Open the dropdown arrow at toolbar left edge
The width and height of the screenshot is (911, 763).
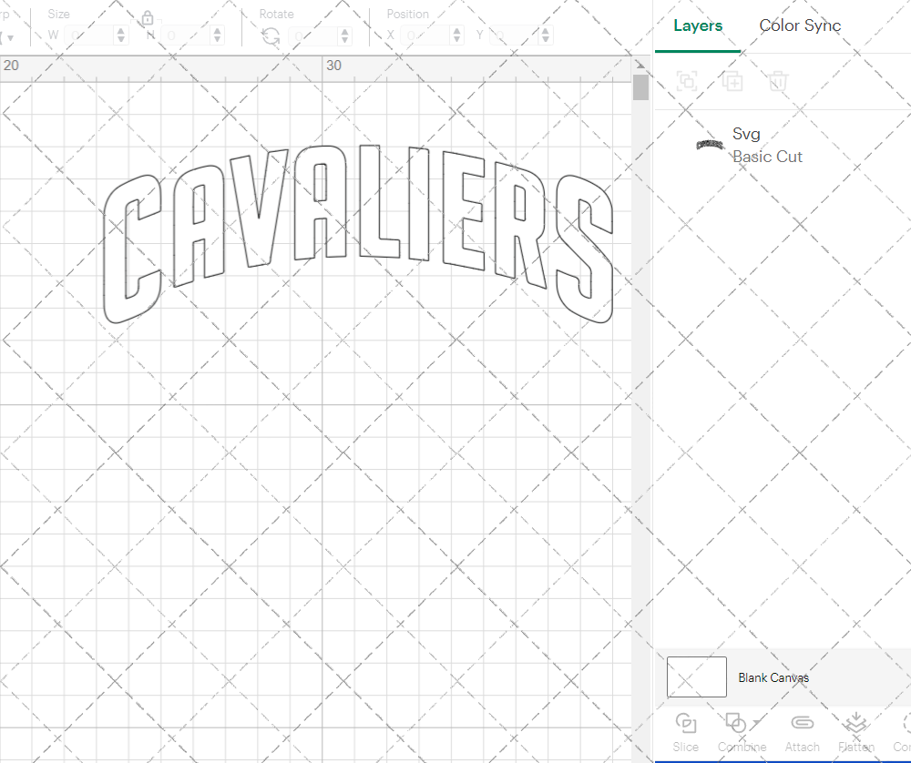click(9, 37)
